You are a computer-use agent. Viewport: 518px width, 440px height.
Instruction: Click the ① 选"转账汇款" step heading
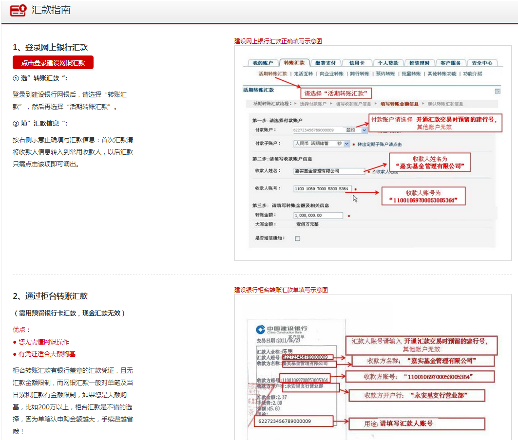point(40,78)
